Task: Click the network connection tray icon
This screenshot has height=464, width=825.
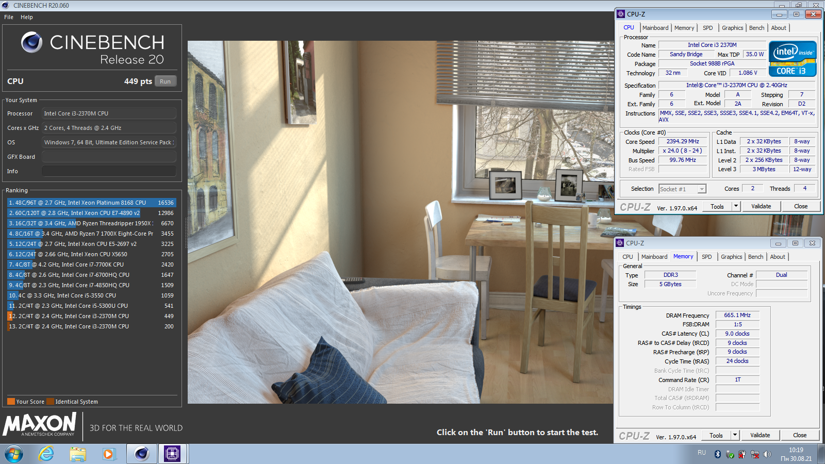Action: [755, 454]
